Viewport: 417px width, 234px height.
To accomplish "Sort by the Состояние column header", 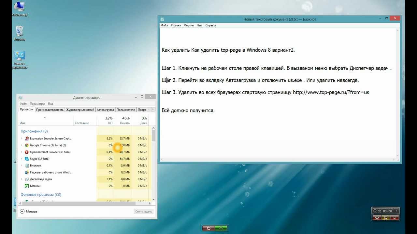I will pyautogui.click(x=85, y=120).
